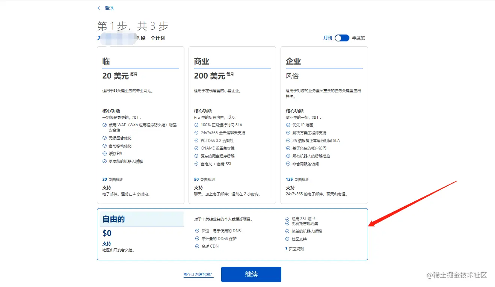
Task: Click checkmark icon beside 通用 SSL 证书
Action: tap(288, 219)
